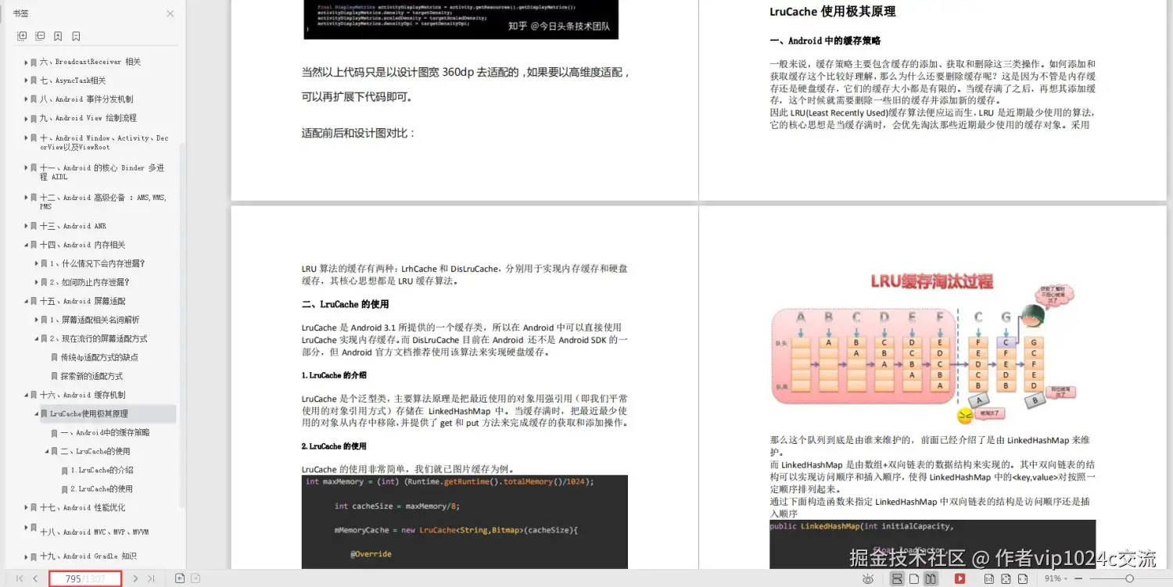Screen dimensions: 1173x587
Task: Click the fit-to-page-width icon
Action: point(1024,578)
